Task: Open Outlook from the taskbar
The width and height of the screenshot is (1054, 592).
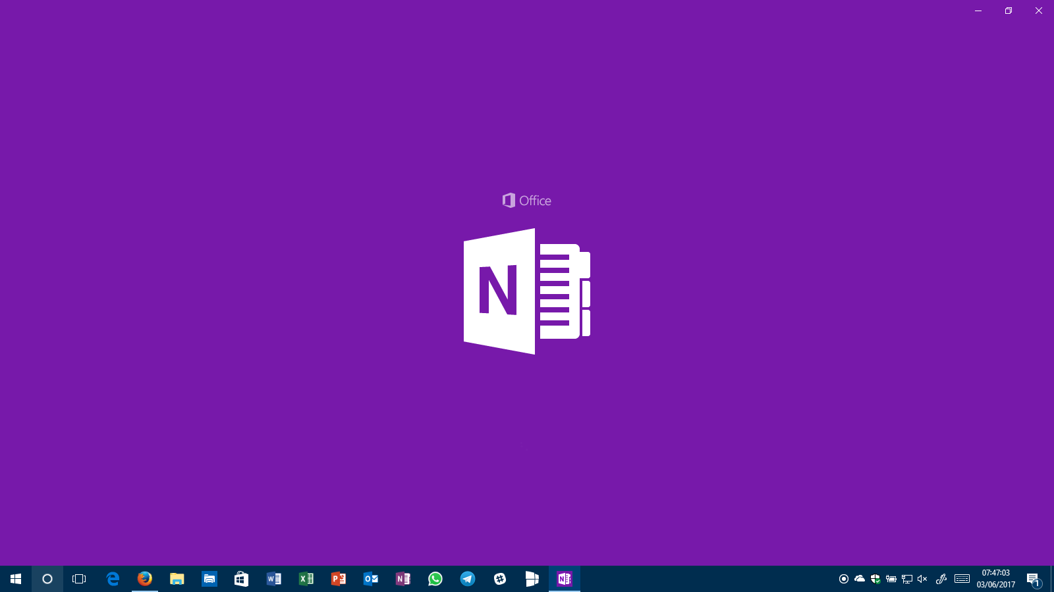Action: (370, 579)
